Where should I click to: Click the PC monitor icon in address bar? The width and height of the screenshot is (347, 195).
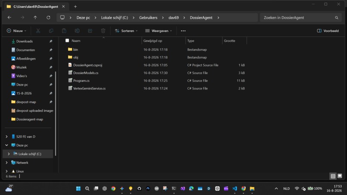62,17
